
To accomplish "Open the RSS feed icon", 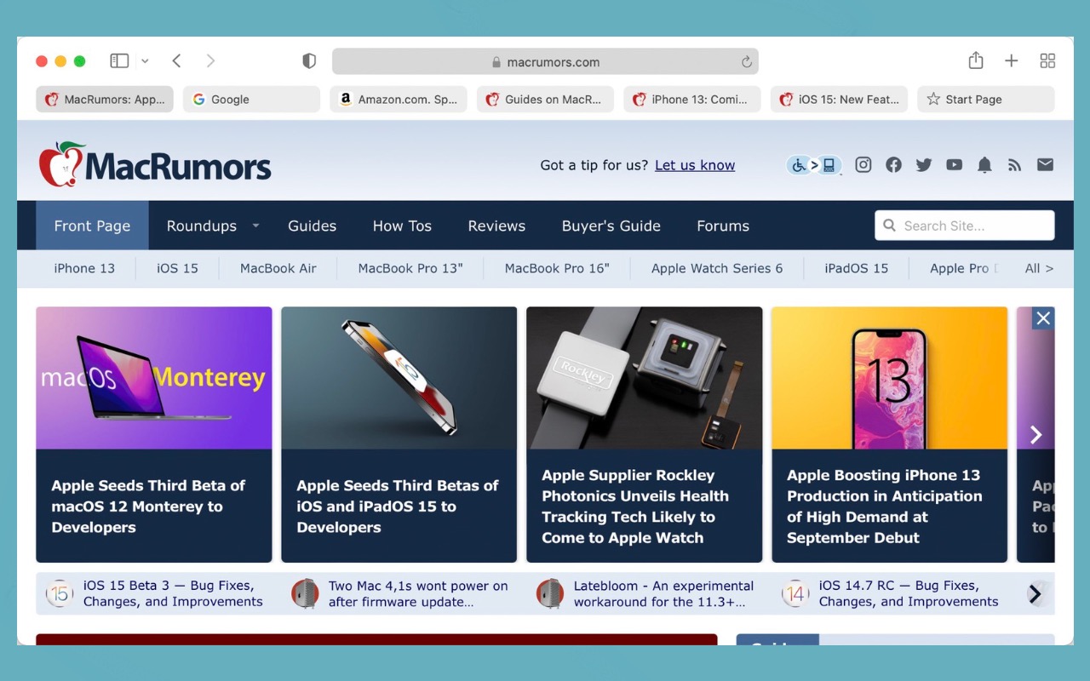I will pos(1014,165).
